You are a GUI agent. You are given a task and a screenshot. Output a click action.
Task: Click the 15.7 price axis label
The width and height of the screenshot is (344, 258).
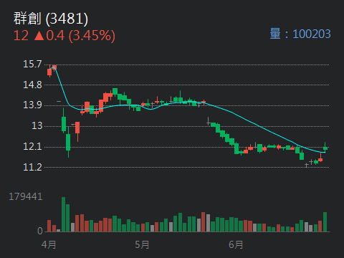pyautogui.click(x=32, y=64)
